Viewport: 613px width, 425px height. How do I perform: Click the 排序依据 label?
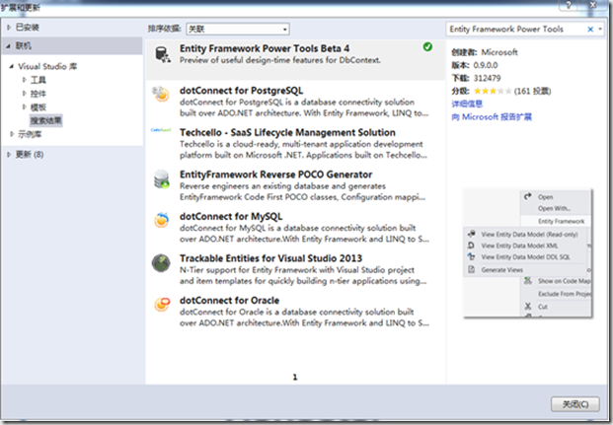pyautogui.click(x=164, y=29)
